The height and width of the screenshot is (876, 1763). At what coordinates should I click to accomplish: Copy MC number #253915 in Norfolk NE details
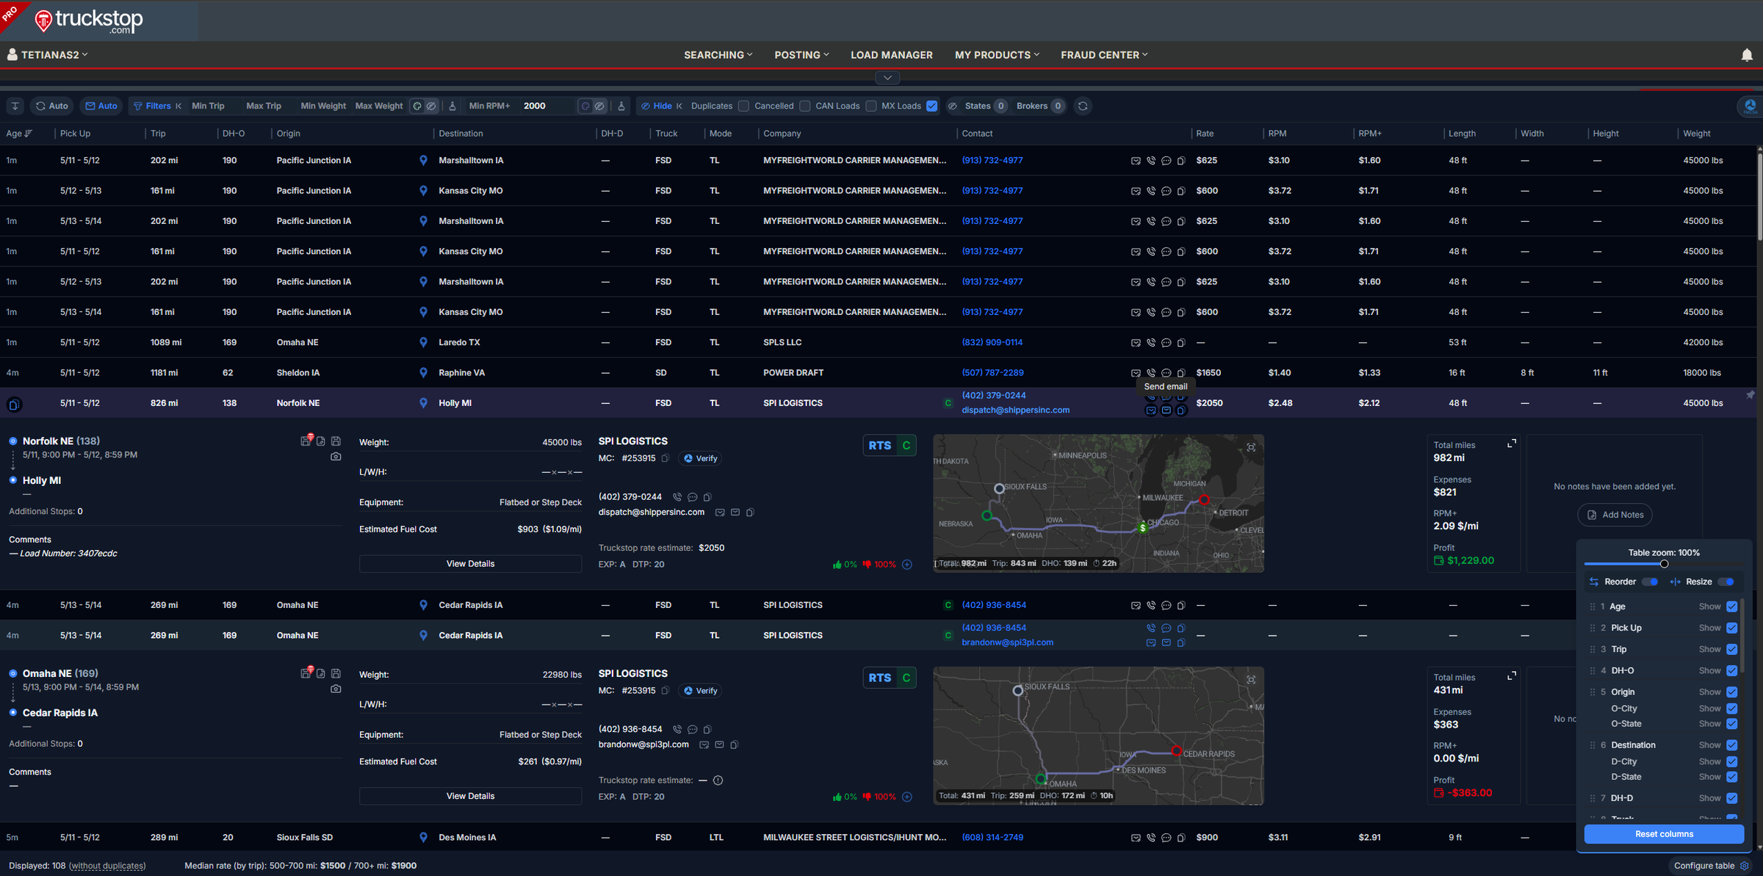click(666, 458)
